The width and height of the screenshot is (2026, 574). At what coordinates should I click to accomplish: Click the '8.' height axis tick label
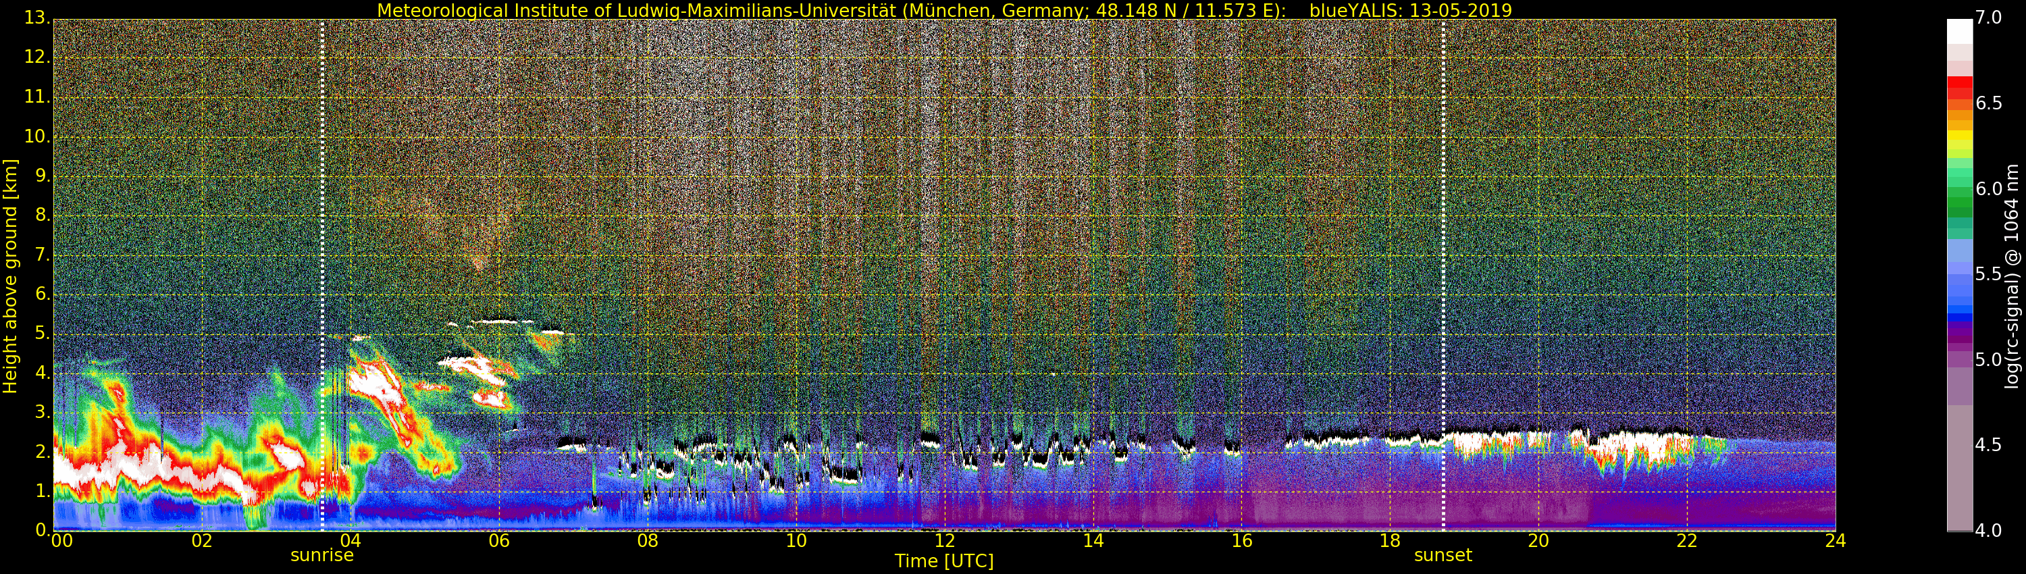pos(43,215)
